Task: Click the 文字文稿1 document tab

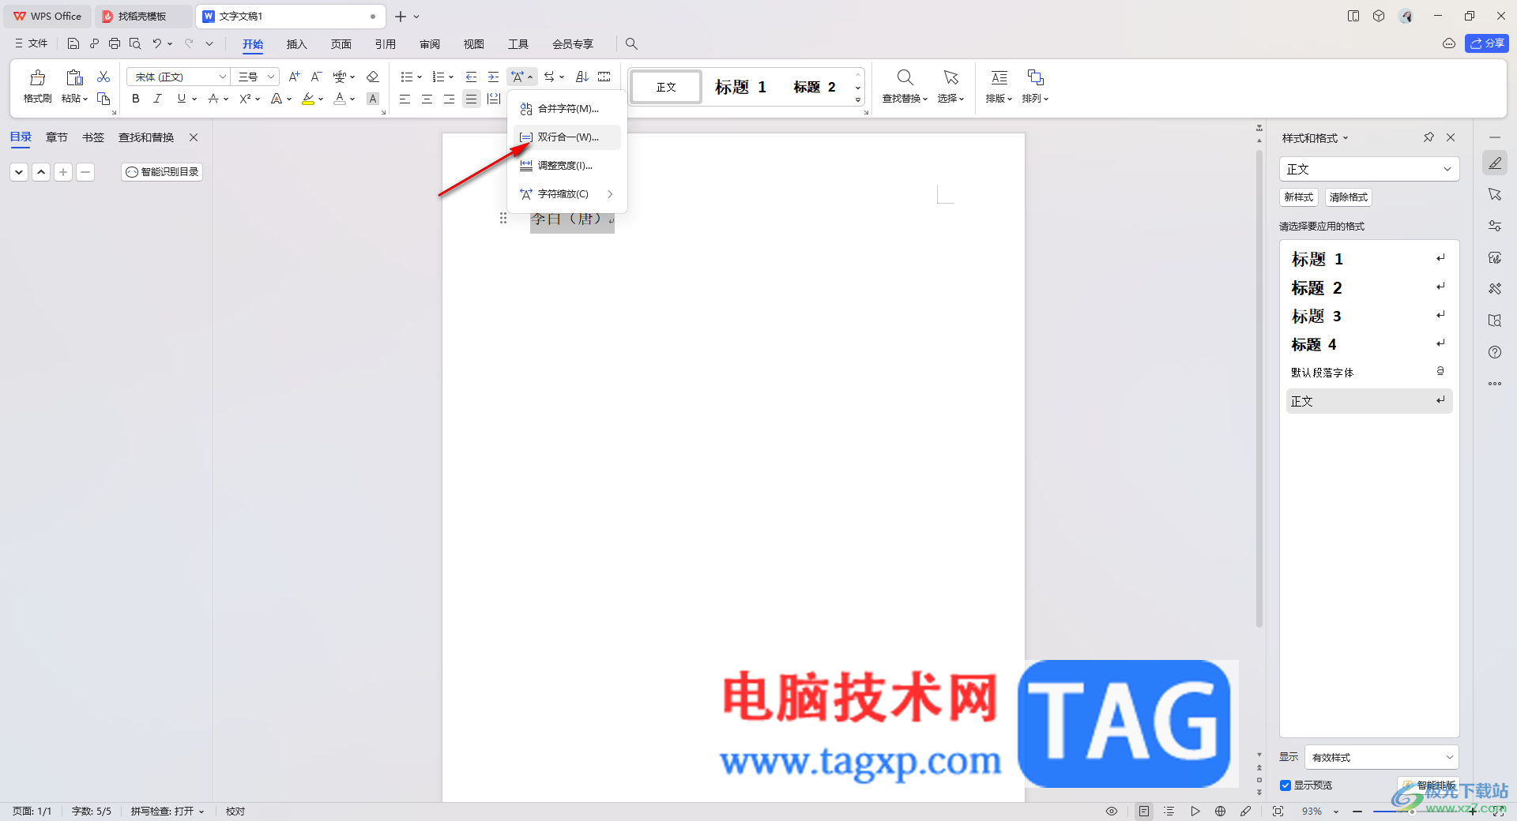Action: point(291,16)
